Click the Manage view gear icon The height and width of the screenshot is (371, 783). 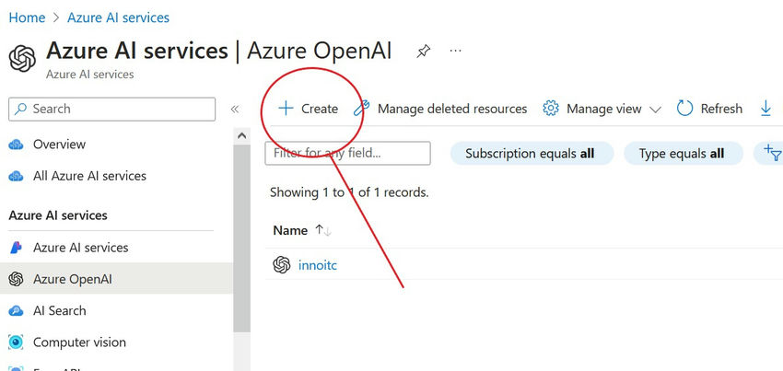coord(551,109)
